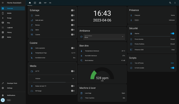Open the History panel

point(13,32)
